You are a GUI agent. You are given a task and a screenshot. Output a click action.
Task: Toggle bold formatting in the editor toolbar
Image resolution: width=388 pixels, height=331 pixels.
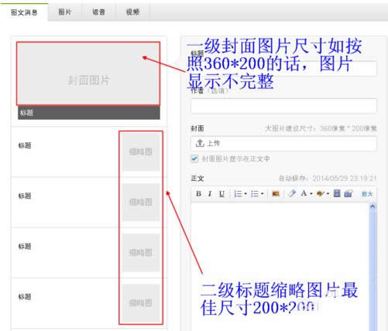198,193
